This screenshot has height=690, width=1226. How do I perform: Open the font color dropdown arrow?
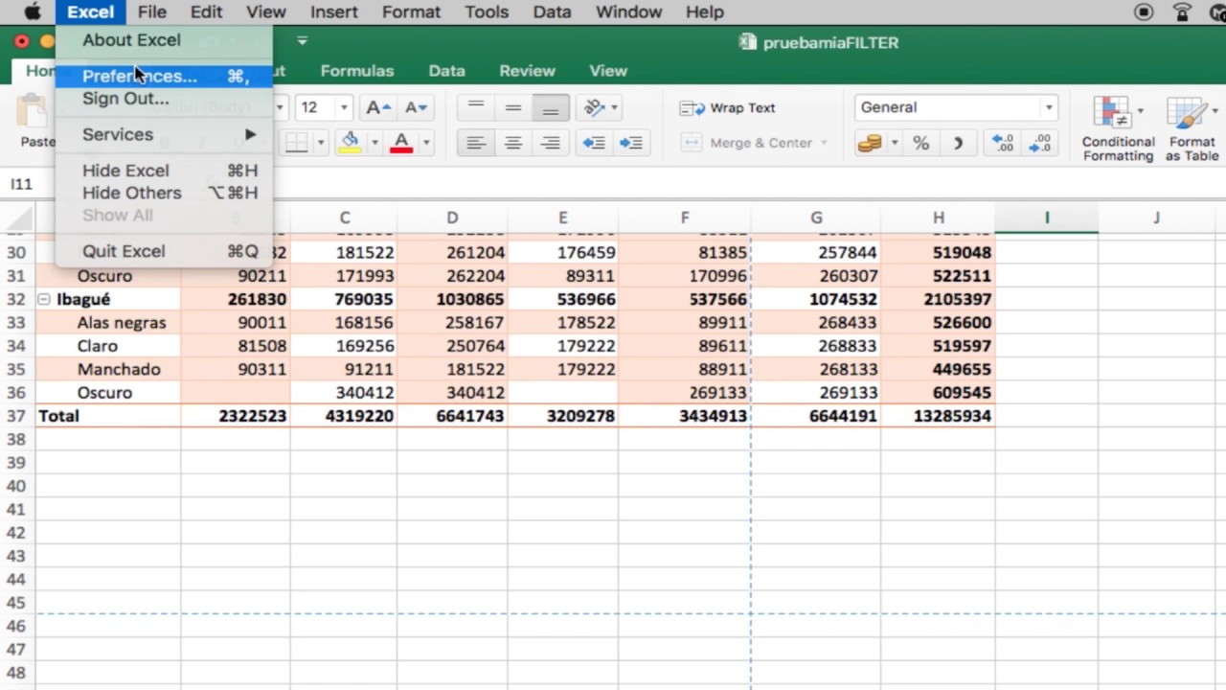(425, 143)
